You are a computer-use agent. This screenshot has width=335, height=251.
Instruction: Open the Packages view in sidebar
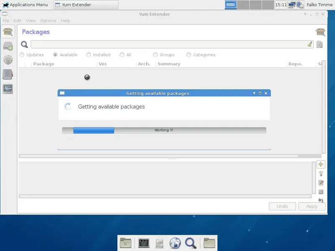coord(8,32)
